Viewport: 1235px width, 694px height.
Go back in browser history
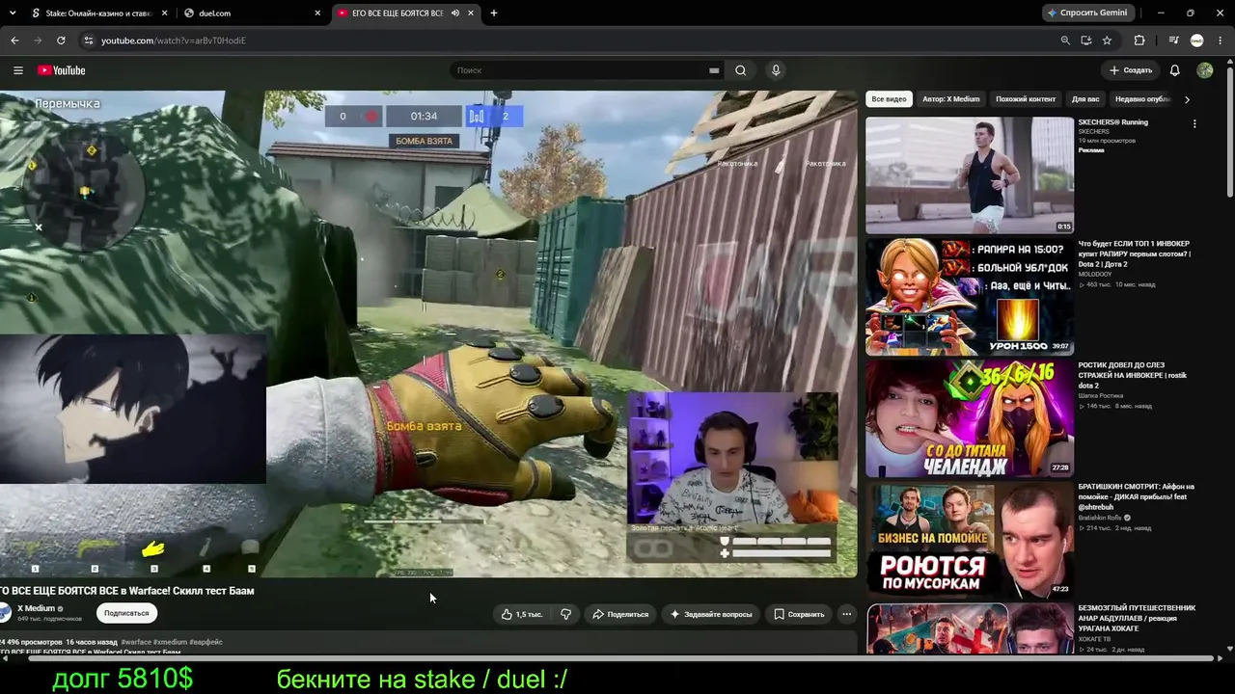(14, 40)
